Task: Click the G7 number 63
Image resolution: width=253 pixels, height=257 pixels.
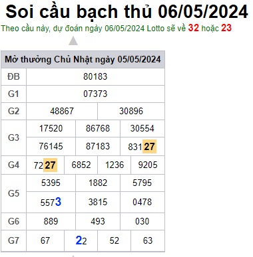Action: tap(148, 240)
